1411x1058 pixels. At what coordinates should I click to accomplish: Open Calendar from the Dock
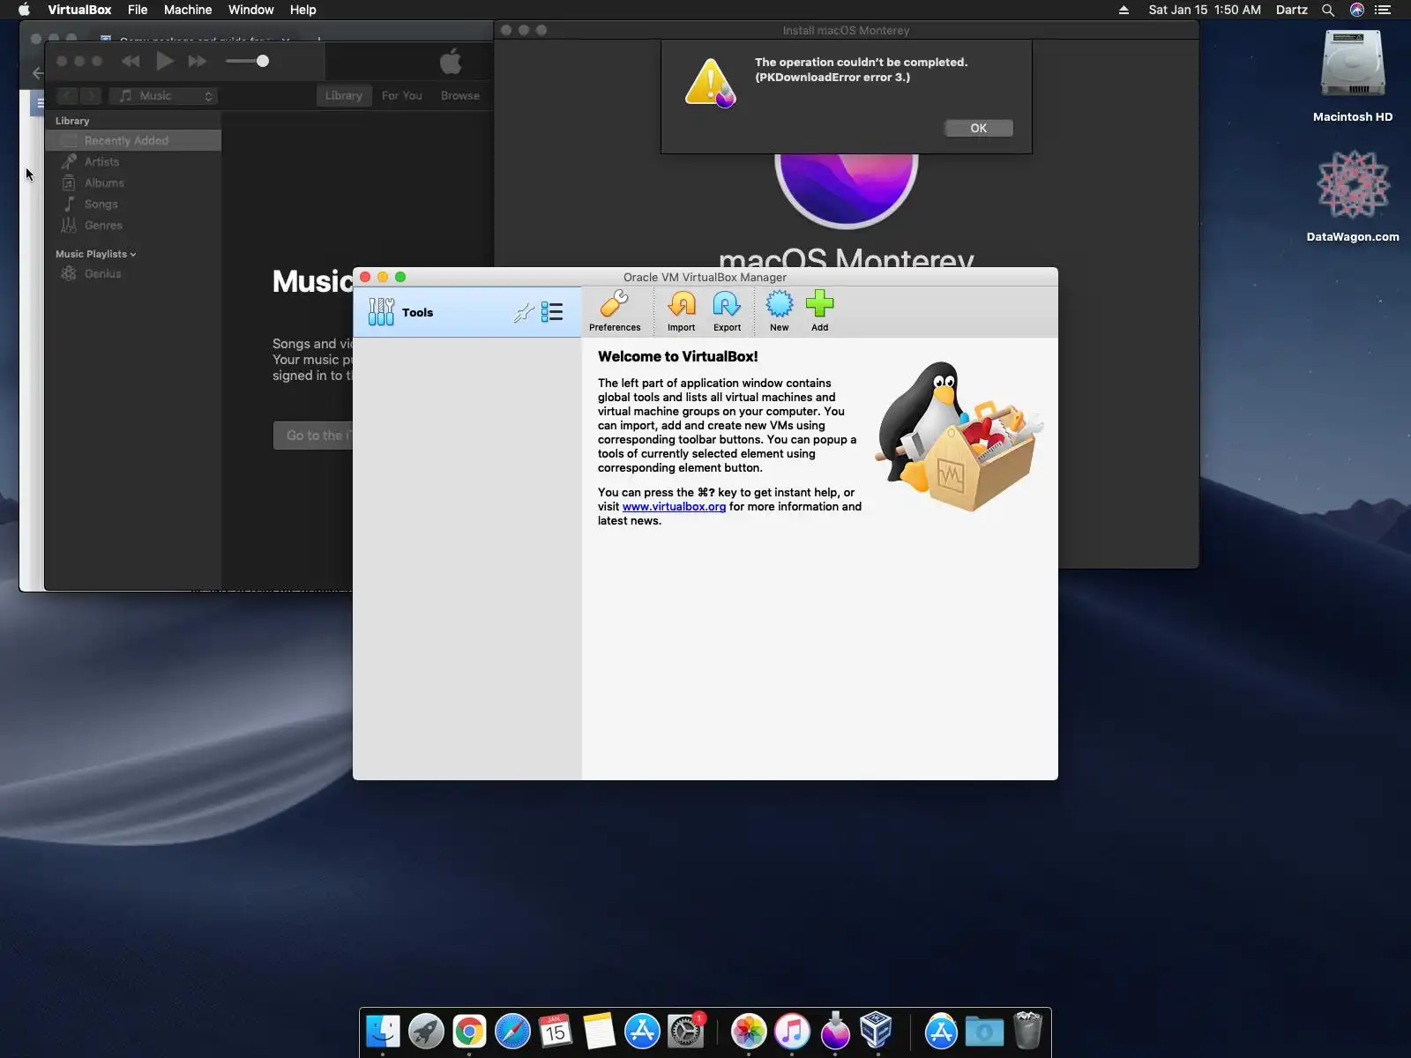click(x=556, y=1031)
